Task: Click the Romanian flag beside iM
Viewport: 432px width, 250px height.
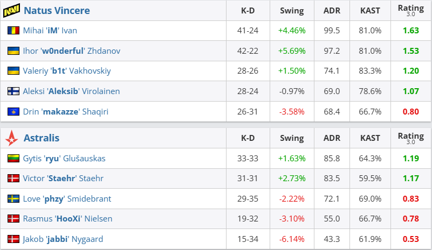Action: [13, 31]
